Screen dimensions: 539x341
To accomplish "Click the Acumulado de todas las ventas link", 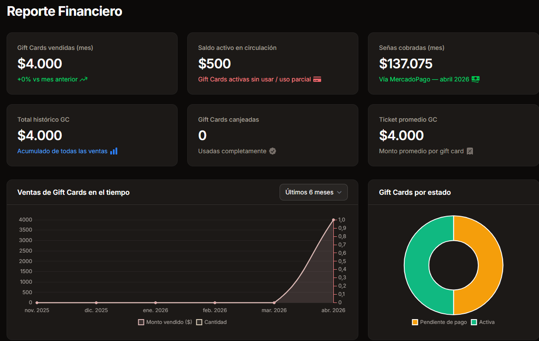I will (x=62, y=151).
